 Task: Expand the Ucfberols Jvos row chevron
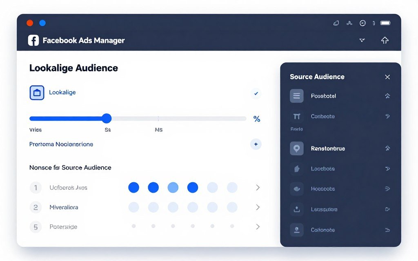(257, 187)
